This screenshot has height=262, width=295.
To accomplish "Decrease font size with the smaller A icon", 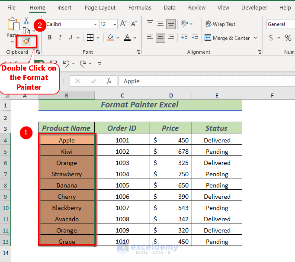I will point(134,24).
